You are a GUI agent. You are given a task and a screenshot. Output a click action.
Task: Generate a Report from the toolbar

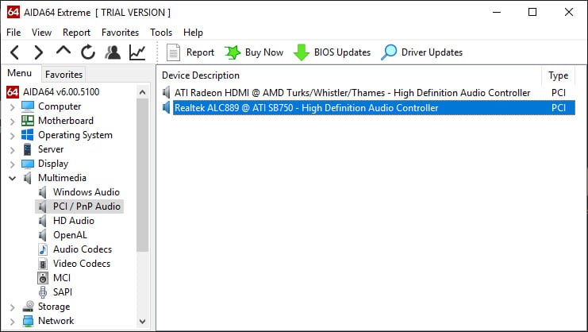coord(190,52)
